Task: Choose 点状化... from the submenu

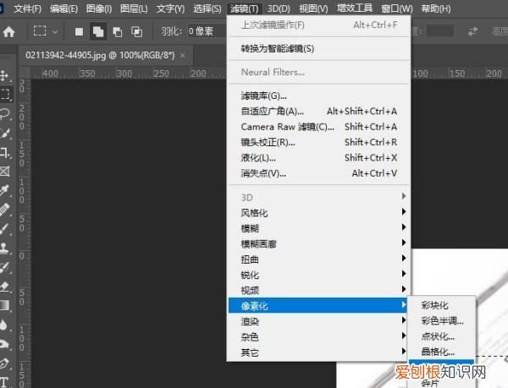Action: click(442, 336)
